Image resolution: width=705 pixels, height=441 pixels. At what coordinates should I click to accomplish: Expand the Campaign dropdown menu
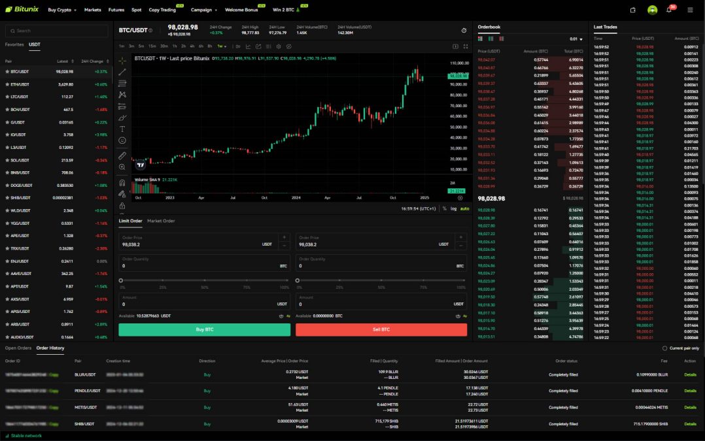pos(203,10)
